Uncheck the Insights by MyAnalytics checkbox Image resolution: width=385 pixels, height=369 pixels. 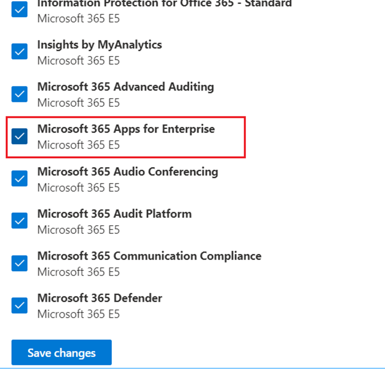coord(19,52)
